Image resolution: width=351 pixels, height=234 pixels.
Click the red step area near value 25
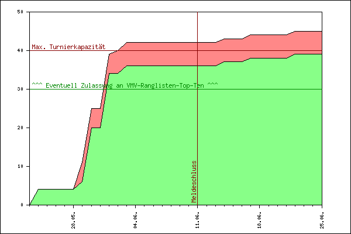[x=96, y=118]
